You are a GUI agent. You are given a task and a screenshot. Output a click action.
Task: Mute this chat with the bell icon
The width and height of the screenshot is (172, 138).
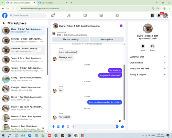[143, 46]
